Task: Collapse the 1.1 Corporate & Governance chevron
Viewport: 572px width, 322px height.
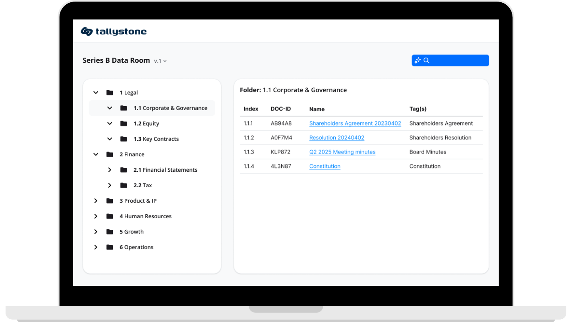Action: click(x=110, y=108)
